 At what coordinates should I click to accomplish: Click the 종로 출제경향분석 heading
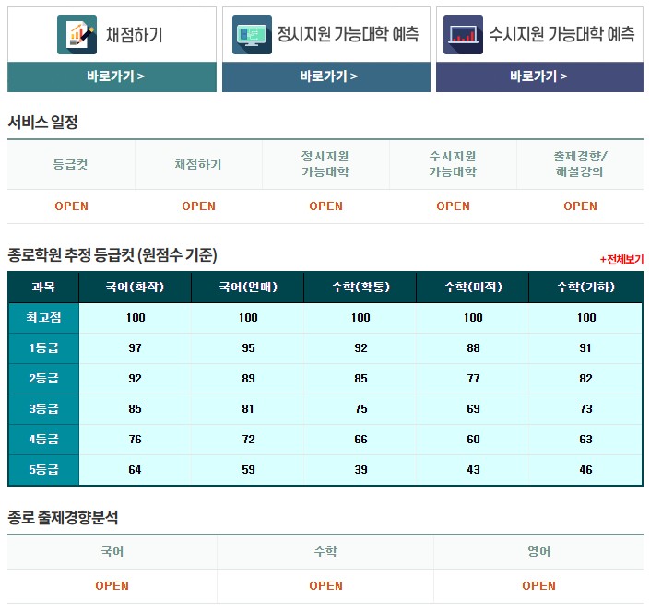tap(63, 518)
